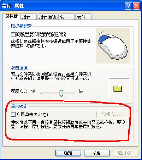This screenshot has width=142, height=160.
Task: Click the 取消 button
Action: click(97, 153)
